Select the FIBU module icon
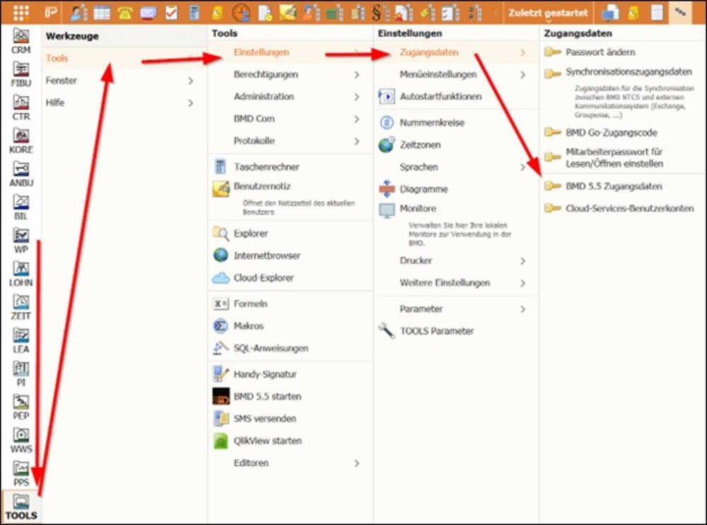This screenshot has width=707, height=525. pos(21,74)
